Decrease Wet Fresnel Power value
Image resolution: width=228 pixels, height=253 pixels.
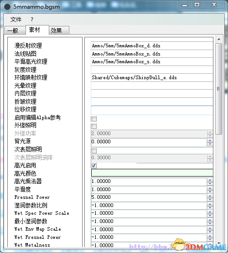pyautogui.click(x=210, y=240)
